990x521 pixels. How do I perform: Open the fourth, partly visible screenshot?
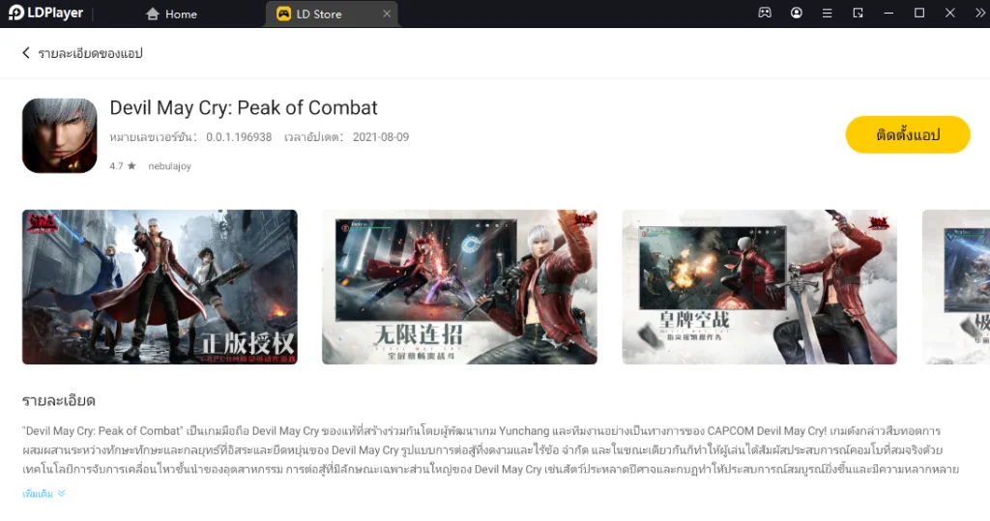pos(956,287)
